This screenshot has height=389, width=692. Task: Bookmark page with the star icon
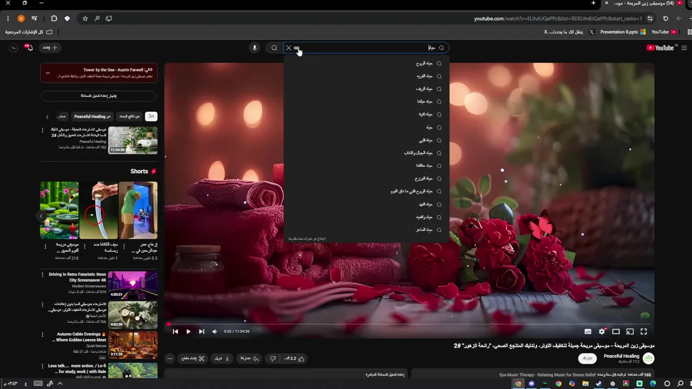click(x=85, y=18)
